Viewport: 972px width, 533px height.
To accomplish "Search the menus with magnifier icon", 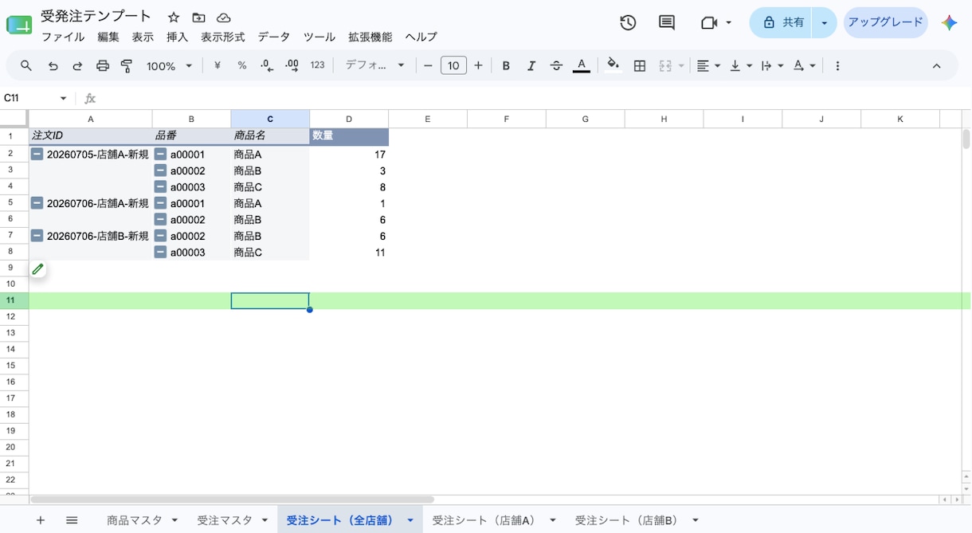I will 26,65.
